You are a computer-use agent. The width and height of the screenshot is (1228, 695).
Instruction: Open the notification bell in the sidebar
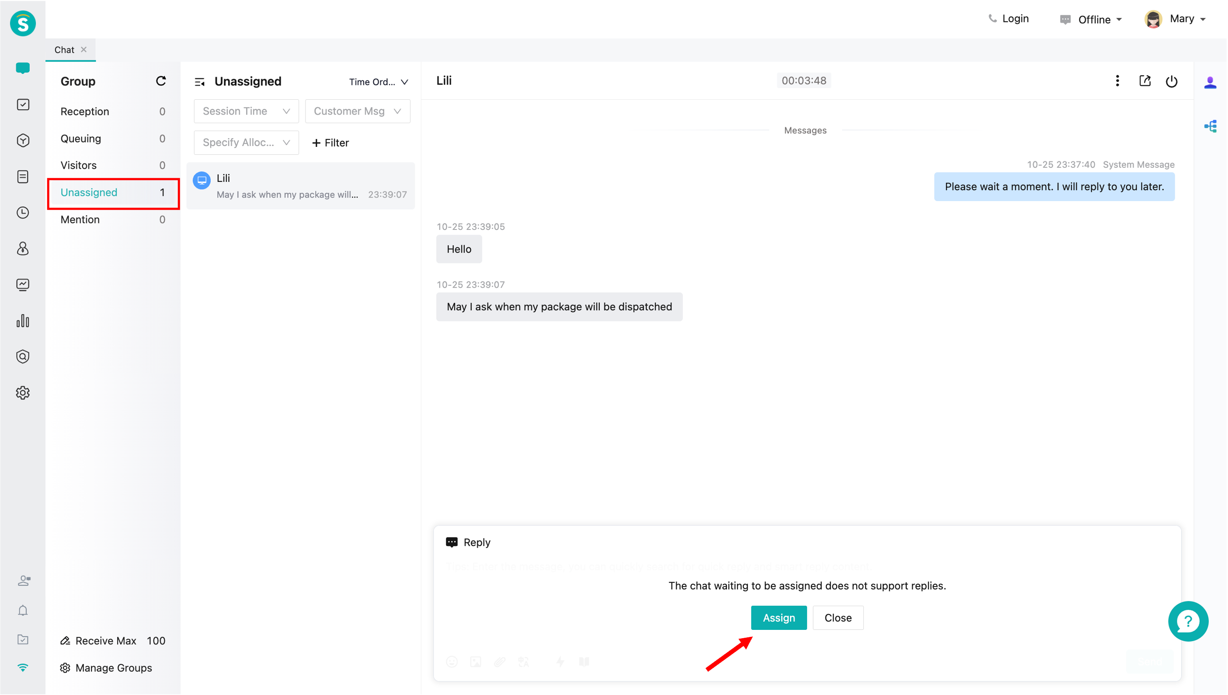(x=22, y=611)
